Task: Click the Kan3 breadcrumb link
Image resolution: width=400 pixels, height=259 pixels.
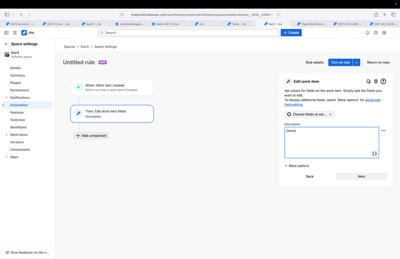Action: 85,47
